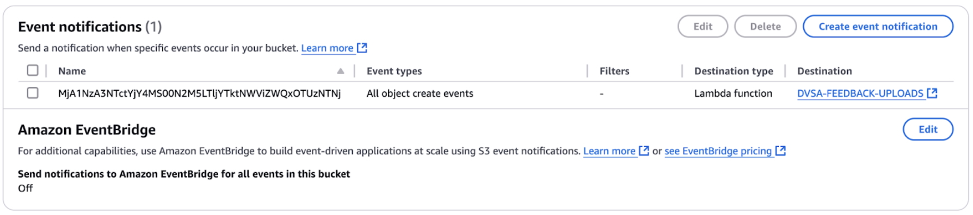Click Create event notification button
This screenshot has height=215, width=973.
point(878,26)
